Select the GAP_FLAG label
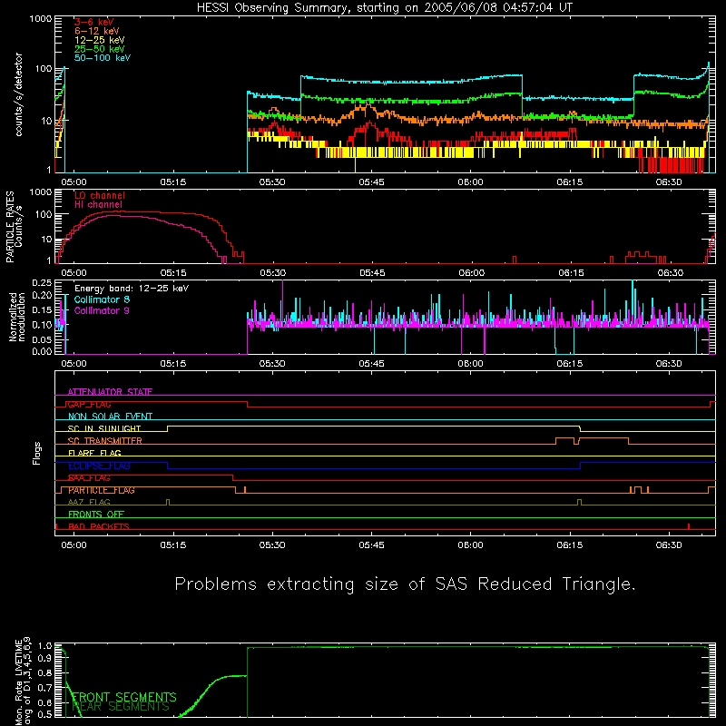 coord(90,404)
